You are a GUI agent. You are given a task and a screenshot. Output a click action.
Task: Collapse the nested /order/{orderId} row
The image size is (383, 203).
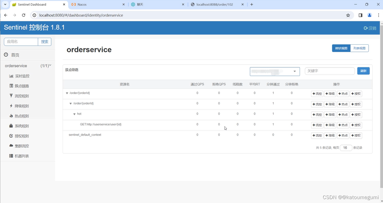point(71,104)
